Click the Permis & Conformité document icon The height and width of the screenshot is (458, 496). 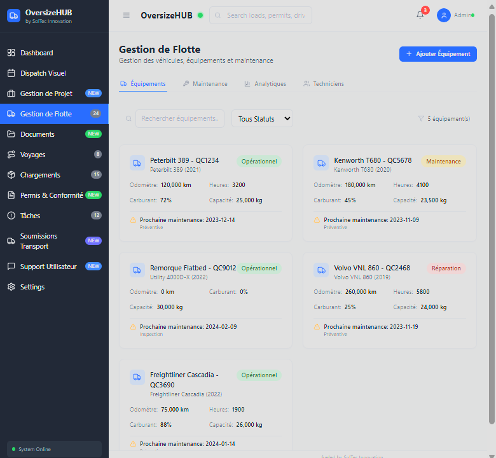pyautogui.click(x=11, y=195)
